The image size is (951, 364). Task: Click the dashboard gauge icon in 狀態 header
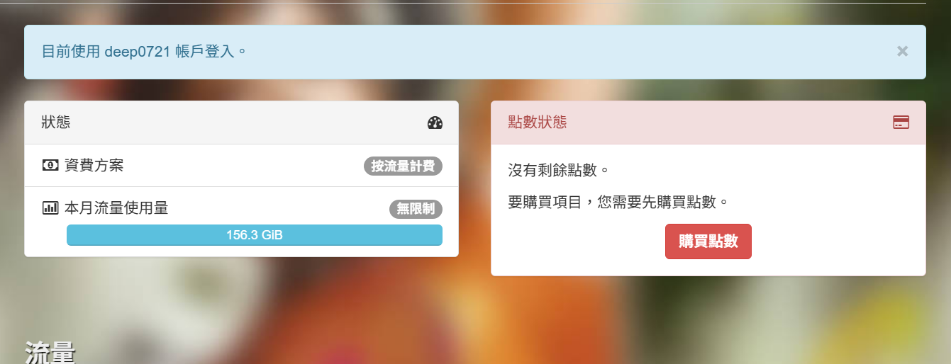[x=435, y=123]
